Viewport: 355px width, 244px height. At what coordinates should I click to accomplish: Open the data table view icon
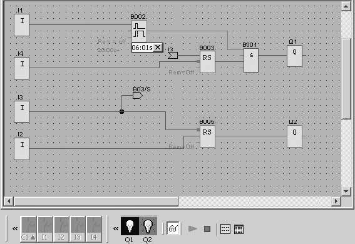[239, 229]
